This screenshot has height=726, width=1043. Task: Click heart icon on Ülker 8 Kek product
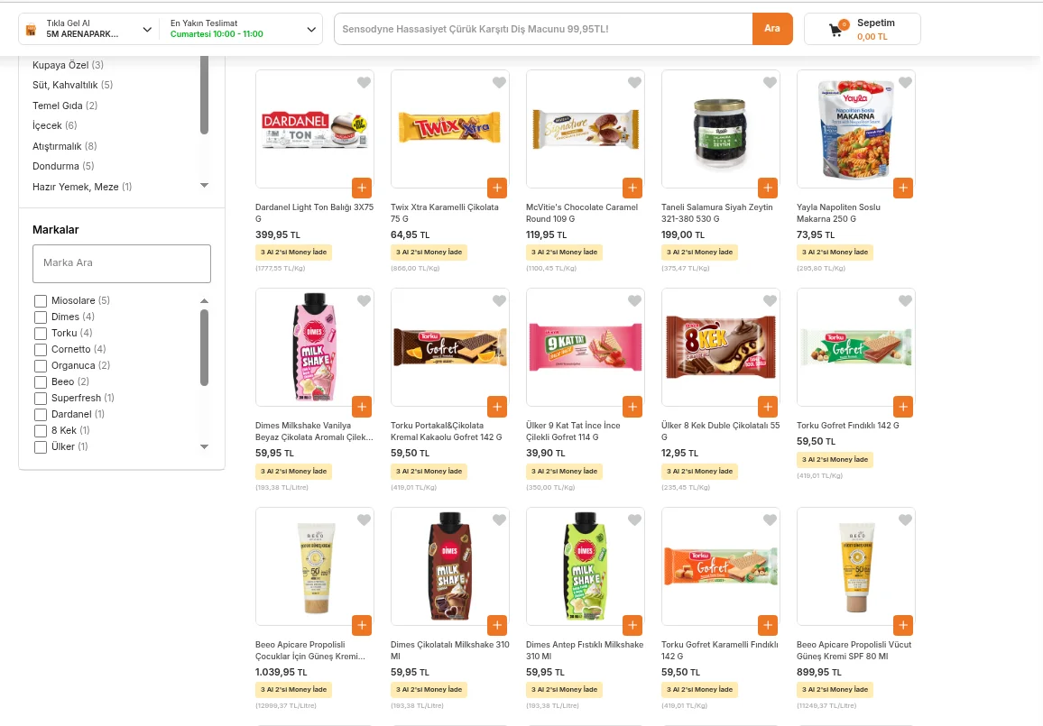tap(770, 300)
